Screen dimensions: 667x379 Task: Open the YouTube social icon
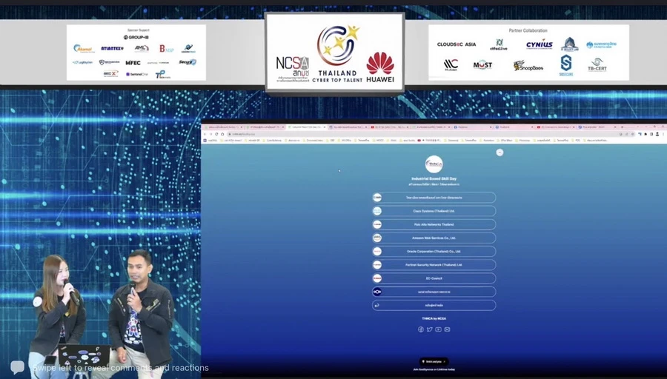pos(439,329)
